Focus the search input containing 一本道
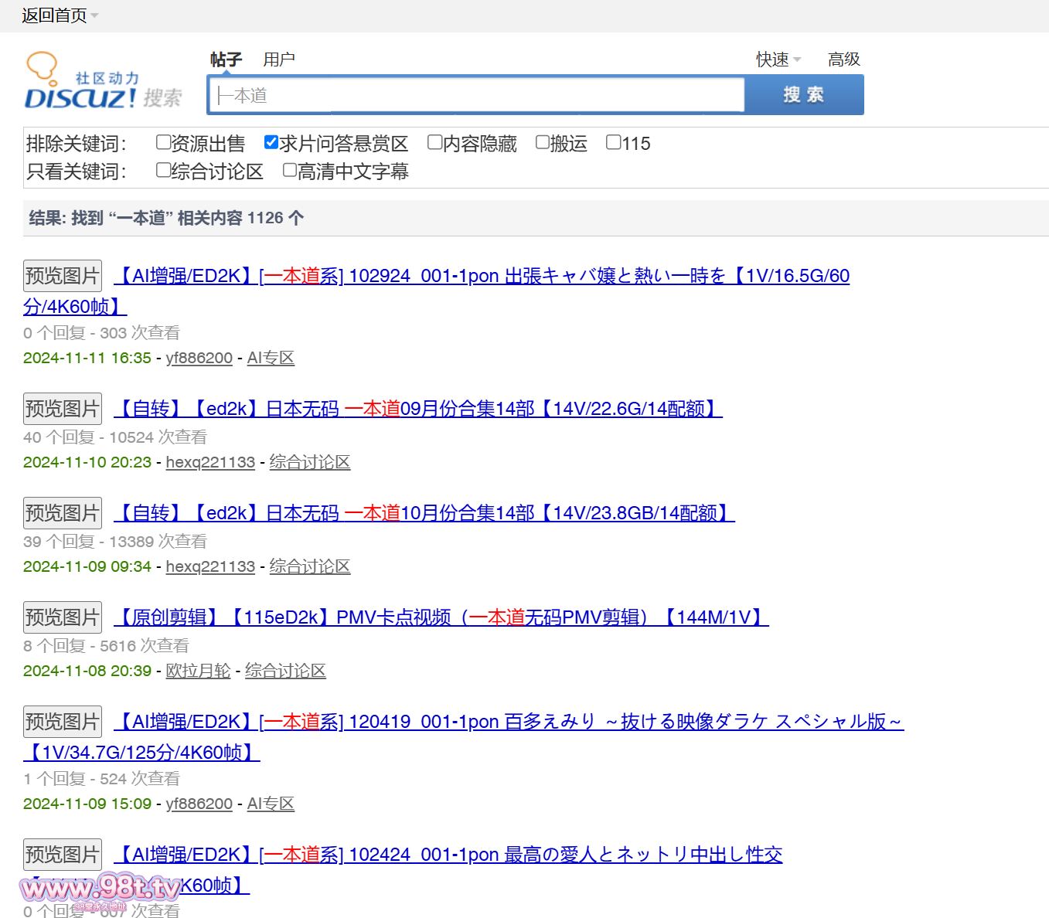1049x918 pixels. tap(476, 95)
